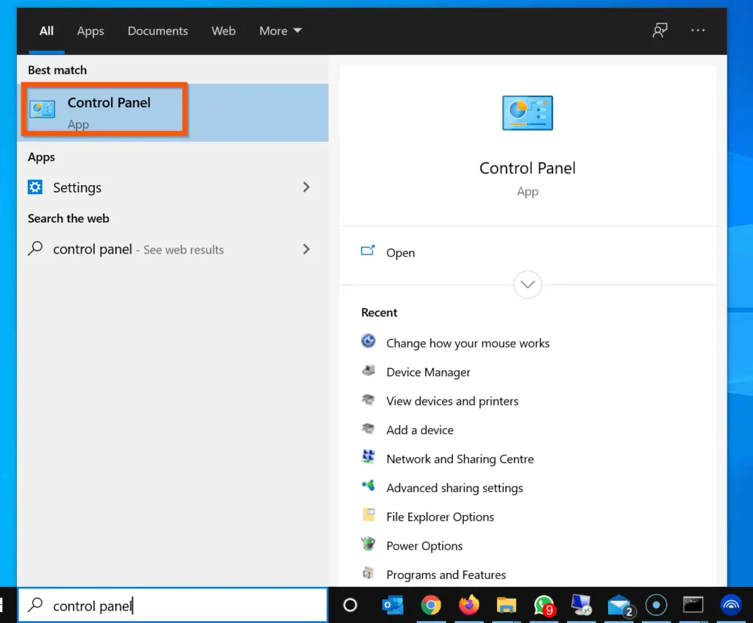The height and width of the screenshot is (623, 753).
Task: Follow the See web results link
Action: pyautogui.click(x=182, y=249)
